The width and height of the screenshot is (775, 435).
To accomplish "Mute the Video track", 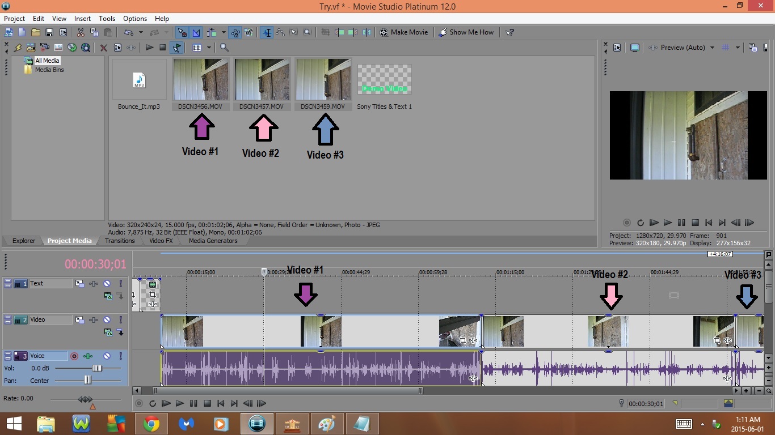I will [x=107, y=319].
